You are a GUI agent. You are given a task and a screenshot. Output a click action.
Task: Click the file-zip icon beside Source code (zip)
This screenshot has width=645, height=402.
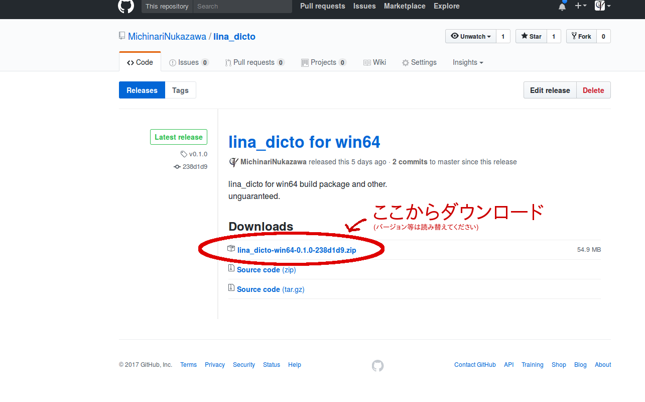point(231,269)
